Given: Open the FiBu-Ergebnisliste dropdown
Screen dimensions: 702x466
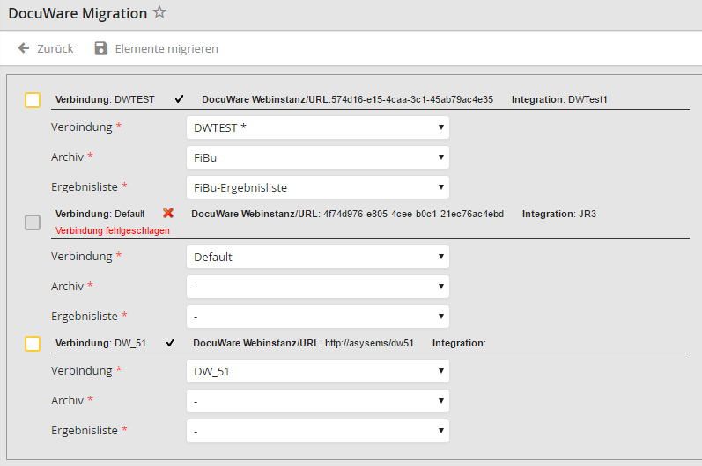Looking at the screenshot, I should click(x=318, y=187).
